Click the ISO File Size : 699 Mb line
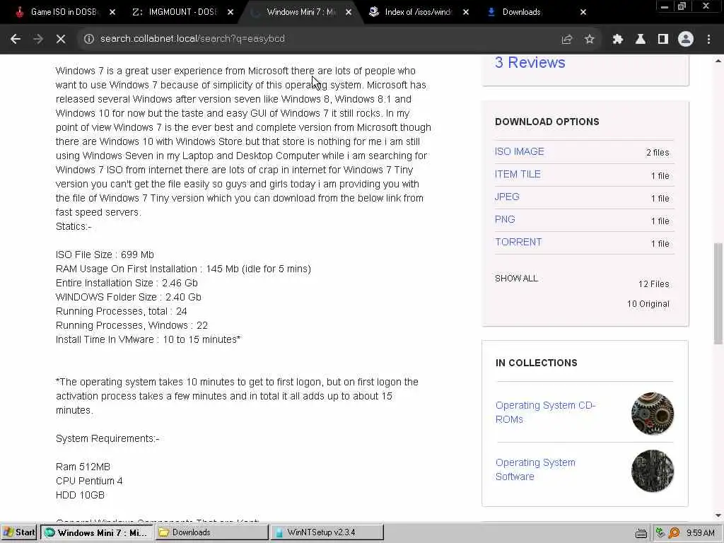Screen dimensions: 724x543 (x=105, y=255)
